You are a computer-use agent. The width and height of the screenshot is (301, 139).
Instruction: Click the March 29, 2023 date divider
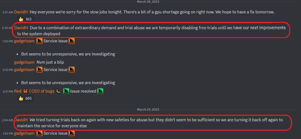pyautogui.click(x=148, y=110)
